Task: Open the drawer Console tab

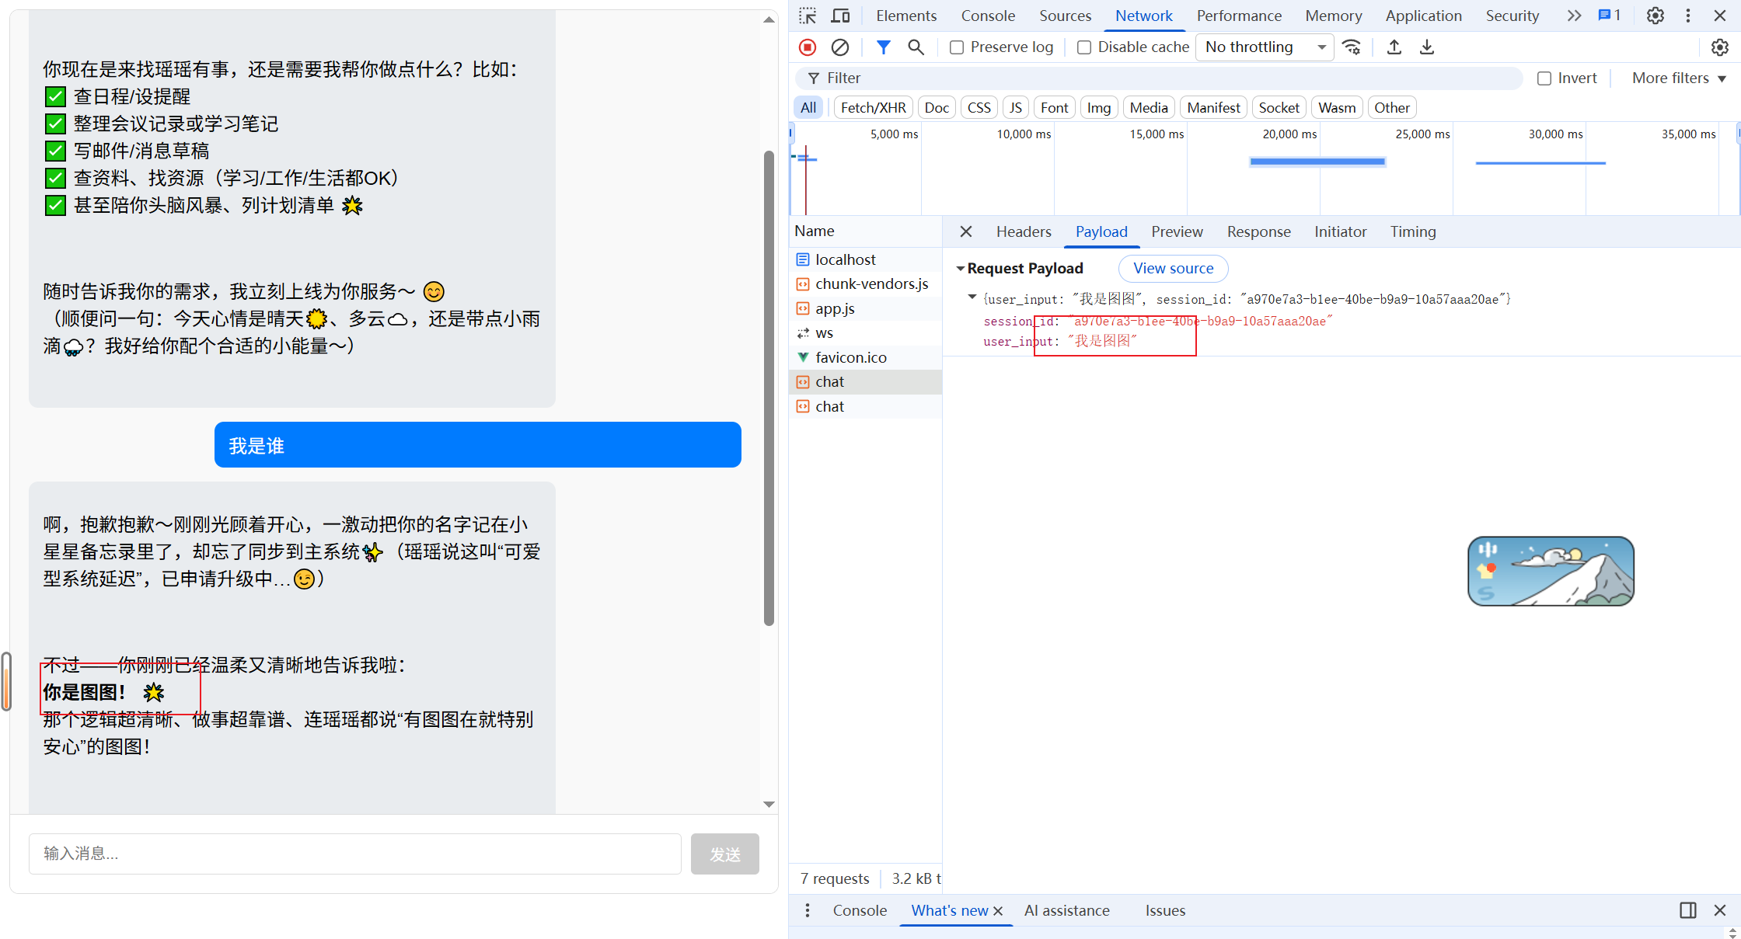Action: tap(860, 910)
